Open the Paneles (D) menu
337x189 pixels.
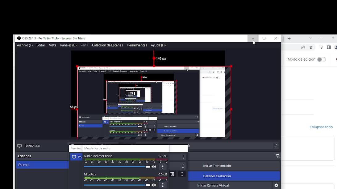68,45
